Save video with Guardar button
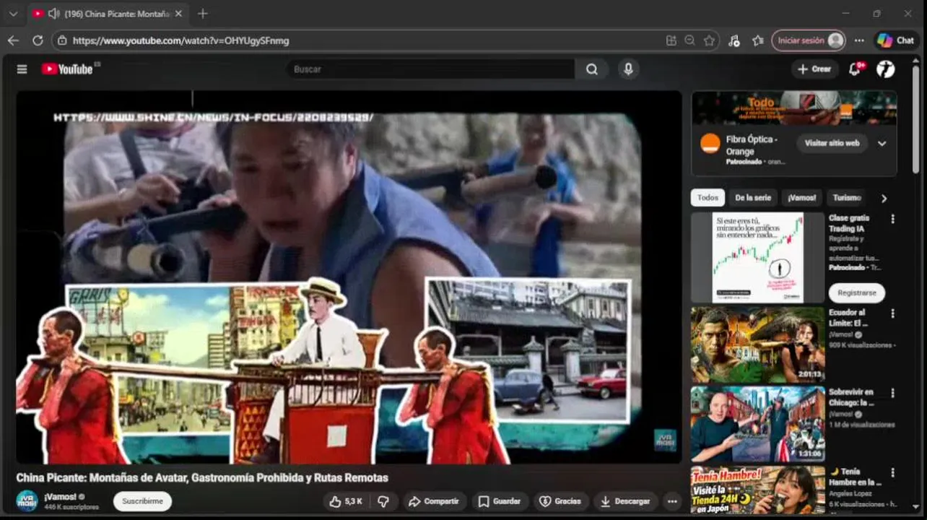This screenshot has height=520, width=927. pyautogui.click(x=499, y=501)
